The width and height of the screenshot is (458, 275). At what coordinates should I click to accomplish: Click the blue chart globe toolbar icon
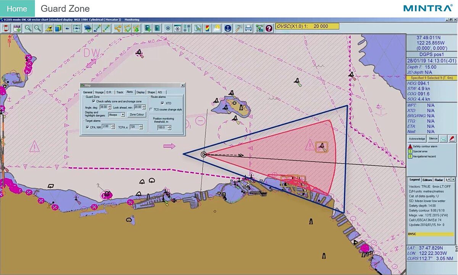88,28
